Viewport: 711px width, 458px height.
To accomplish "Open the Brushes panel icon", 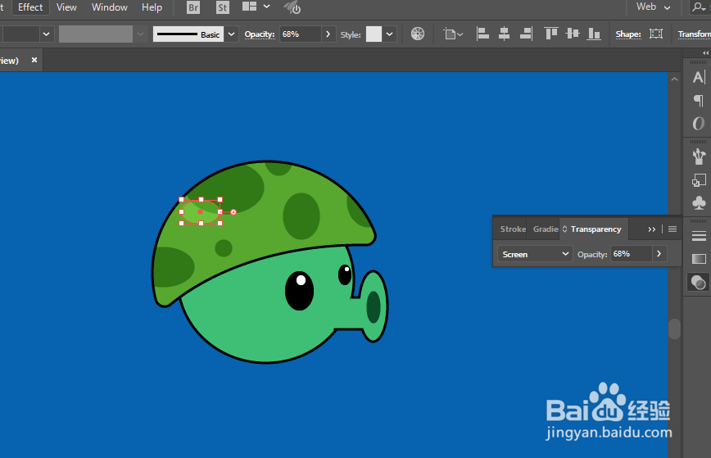I will coord(699,156).
